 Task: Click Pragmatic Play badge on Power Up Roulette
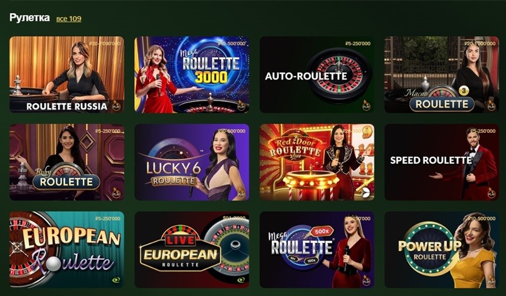click(491, 280)
